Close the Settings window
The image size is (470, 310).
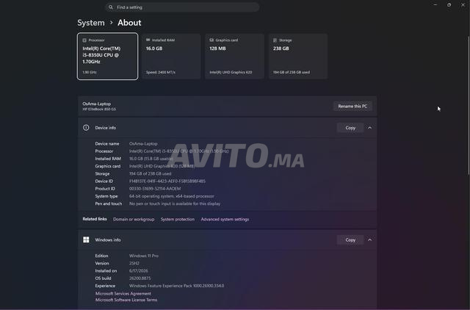[x=463, y=5]
